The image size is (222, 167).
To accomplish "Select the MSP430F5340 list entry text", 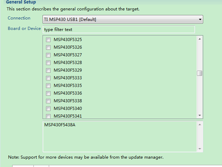I will coord(68,108).
